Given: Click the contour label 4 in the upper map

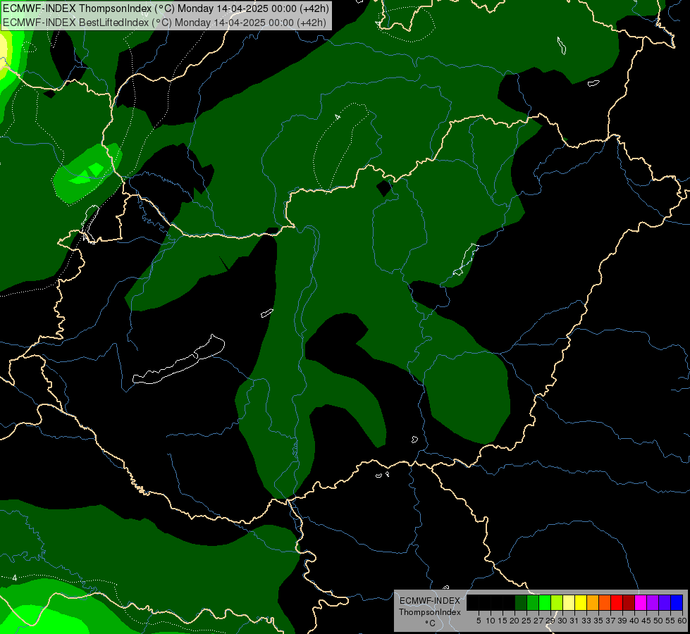Looking at the screenshot, I should (338, 117).
